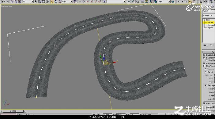The height and width of the screenshot is (119, 215).
Task: Uncheck Generate Mapping Coords checkbox
Action: (204, 63)
